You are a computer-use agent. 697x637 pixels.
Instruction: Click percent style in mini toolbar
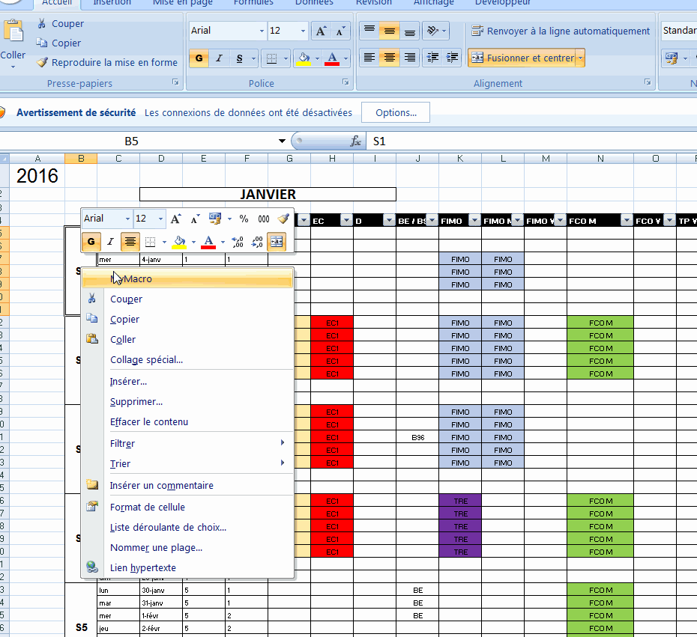tap(244, 219)
